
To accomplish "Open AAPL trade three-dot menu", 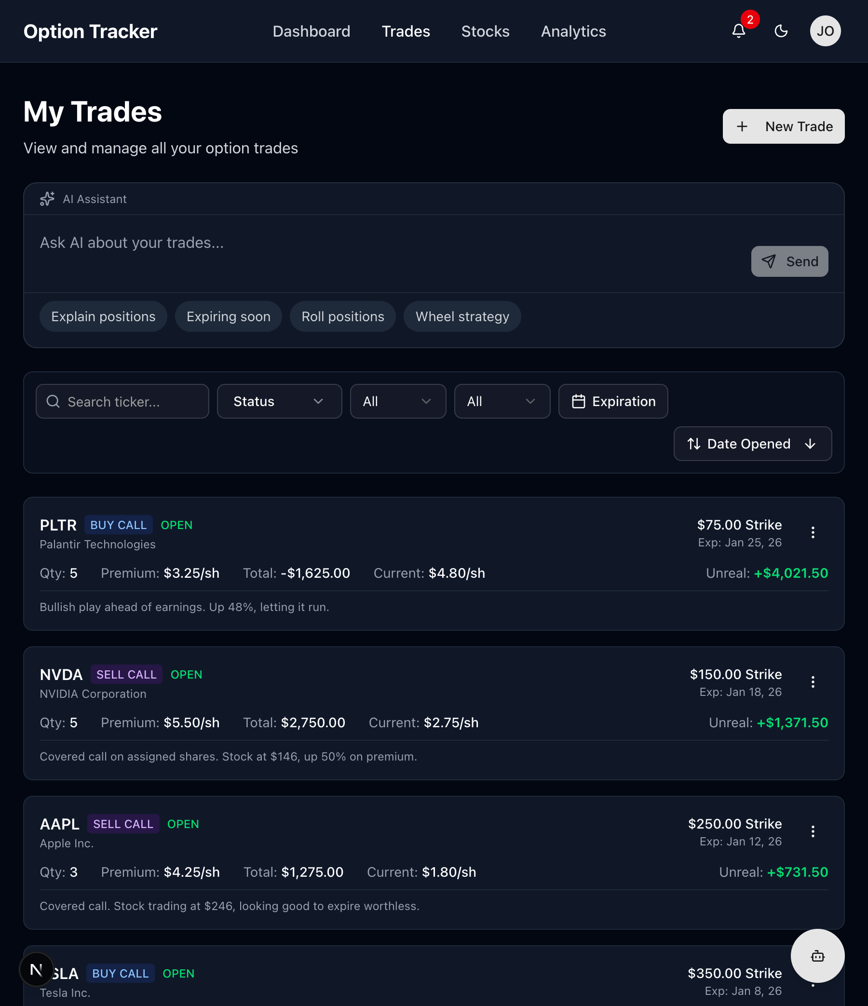I will click(813, 832).
